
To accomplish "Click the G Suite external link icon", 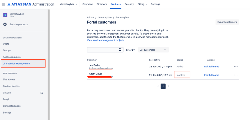I will pyautogui.click(x=42, y=93).
